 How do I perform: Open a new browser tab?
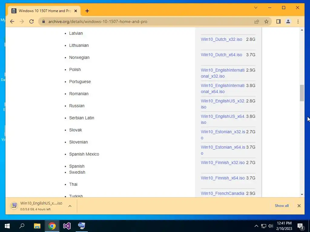87,11
